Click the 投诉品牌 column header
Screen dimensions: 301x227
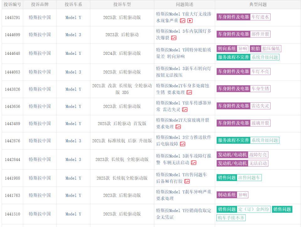40,4
